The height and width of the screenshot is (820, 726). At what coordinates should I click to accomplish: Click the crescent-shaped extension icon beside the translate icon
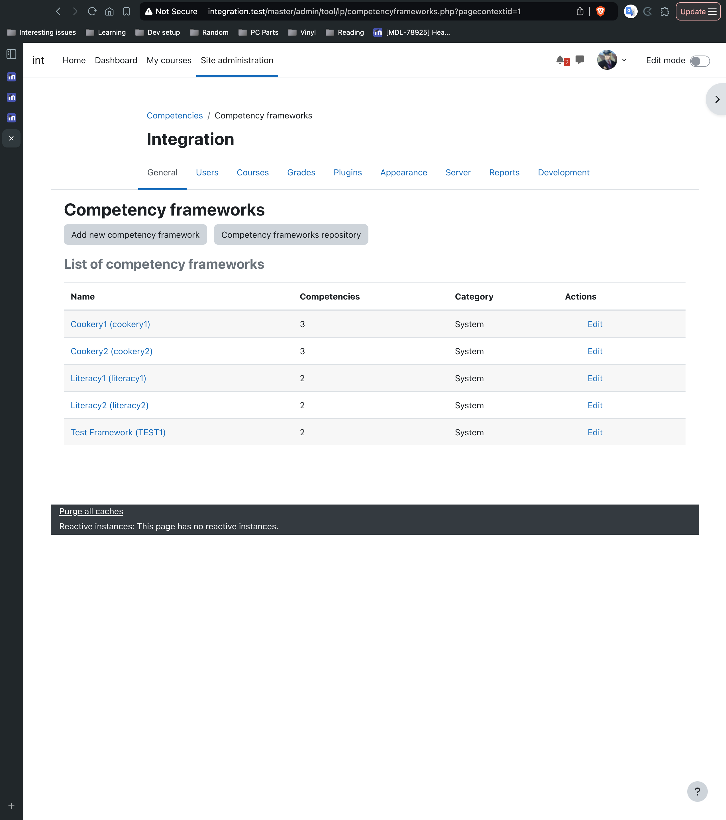(x=647, y=11)
